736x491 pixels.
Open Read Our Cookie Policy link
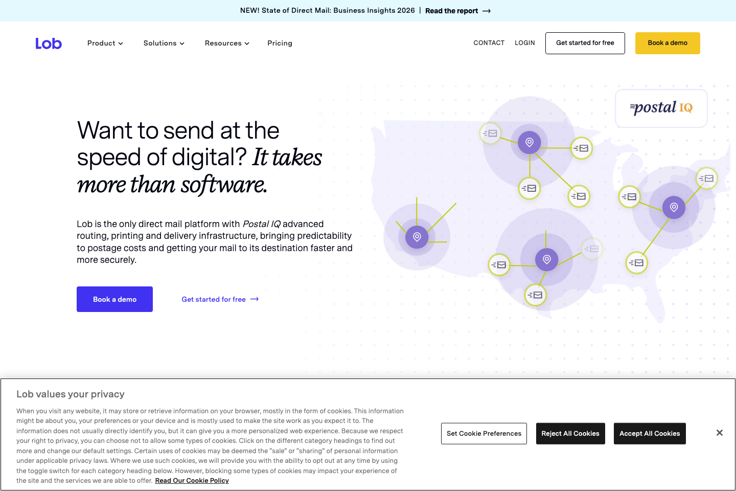click(x=192, y=481)
